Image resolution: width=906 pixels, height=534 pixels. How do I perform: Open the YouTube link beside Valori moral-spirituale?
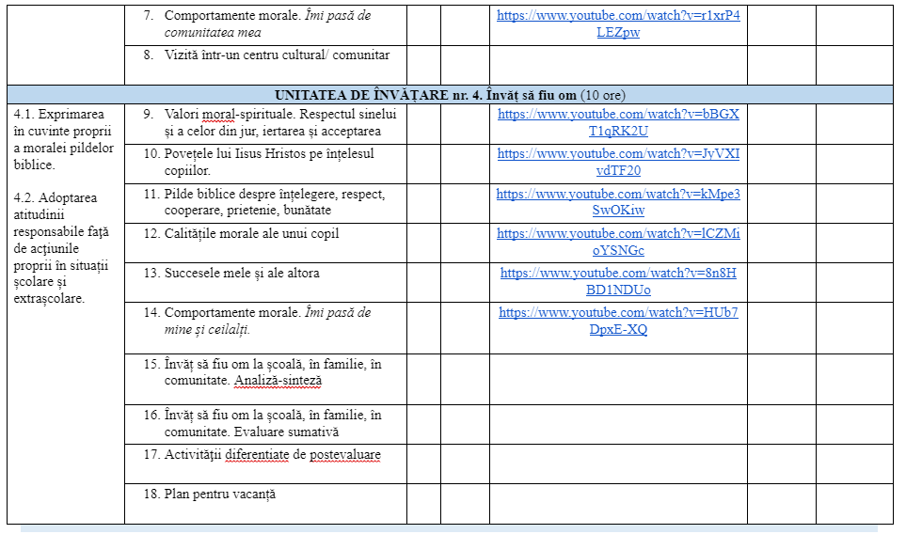[x=617, y=115]
